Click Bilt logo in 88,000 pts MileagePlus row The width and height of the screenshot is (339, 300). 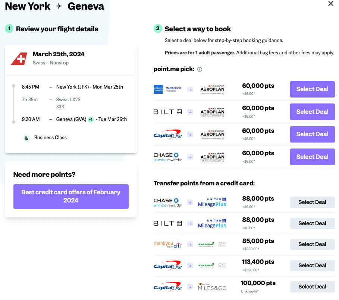click(167, 223)
